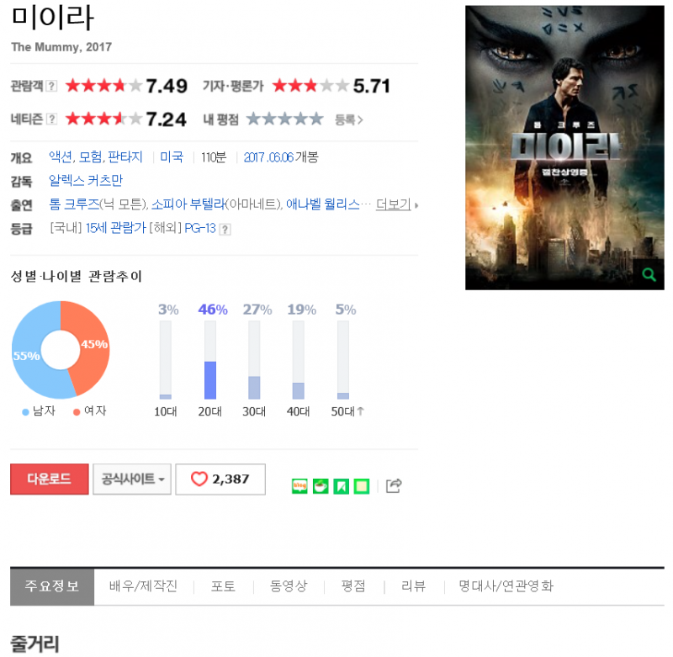Click 등록 to register your rating

pos(349,119)
